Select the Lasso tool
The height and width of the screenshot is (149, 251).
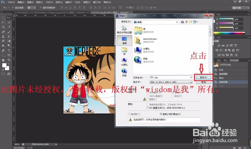[3, 22]
